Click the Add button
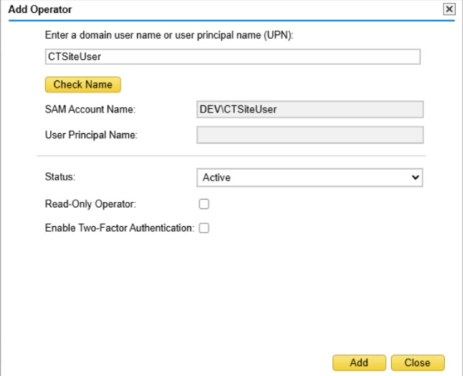Viewport: 463px width, 376px height. pyautogui.click(x=359, y=363)
